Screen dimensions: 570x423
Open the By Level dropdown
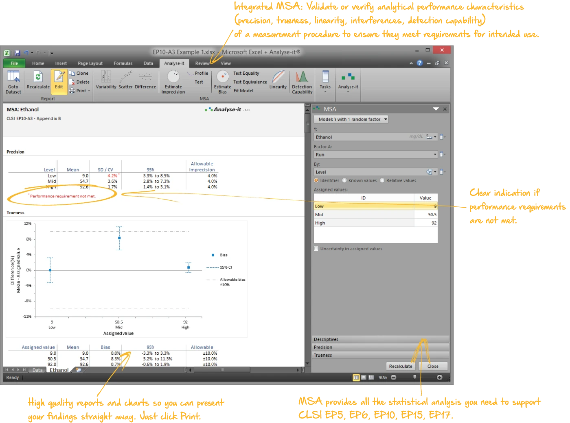tap(433, 172)
